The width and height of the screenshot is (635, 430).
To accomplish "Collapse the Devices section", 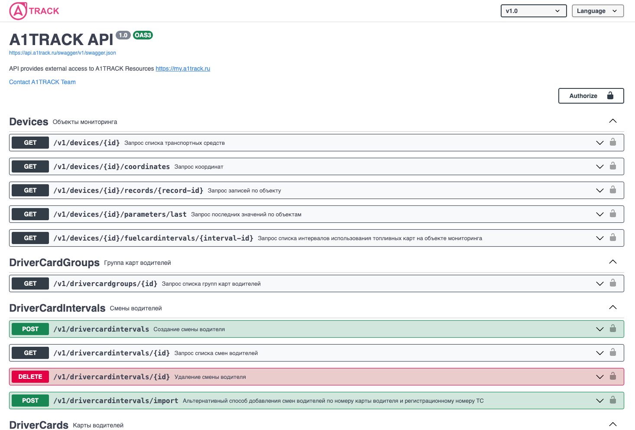I will click(x=612, y=121).
